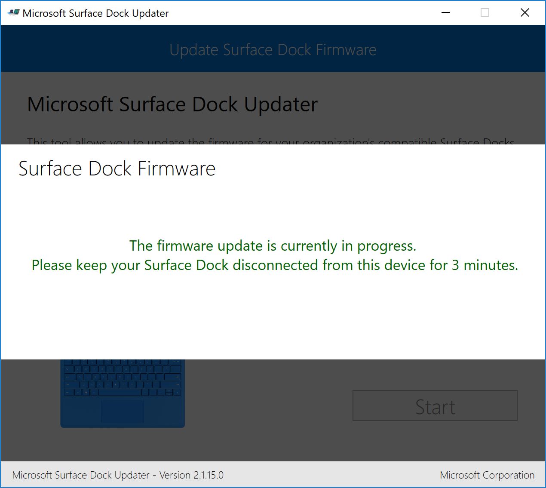The image size is (546, 488).
Task: Select the large 'Microsoft Surface Dock Updater' heading
Action: [172, 104]
